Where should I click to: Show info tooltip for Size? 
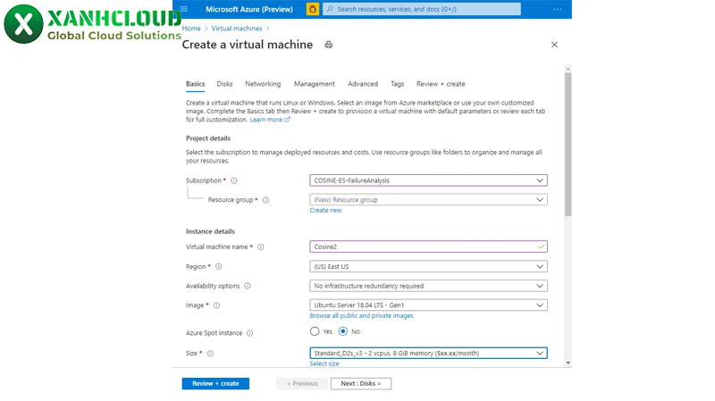pos(210,354)
